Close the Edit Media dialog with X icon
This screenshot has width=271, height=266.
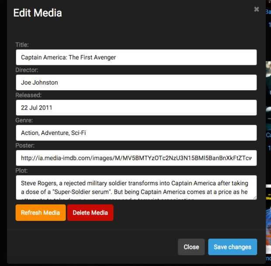(x=257, y=9)
